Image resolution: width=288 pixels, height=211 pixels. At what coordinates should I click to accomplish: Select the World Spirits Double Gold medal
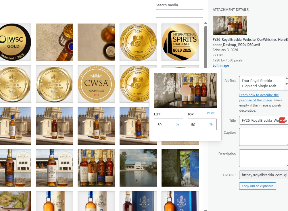coord(54,84)
